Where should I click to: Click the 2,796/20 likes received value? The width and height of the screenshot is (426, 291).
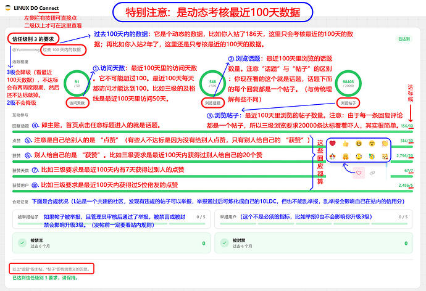click(405, 155)
